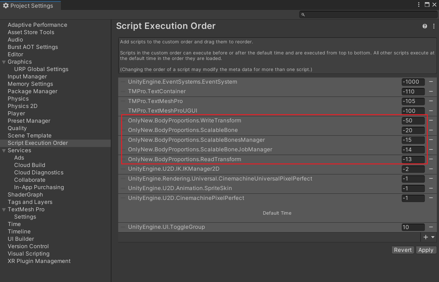
Task: Collapse the TextMesh Pro group
Action: [4, 209]
